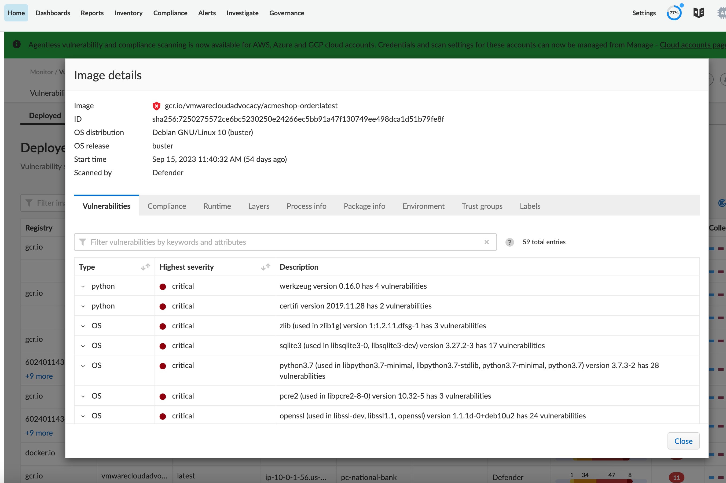Image resolution: width=726 pixels, height=483 pixels.
Task: Click the filter vulnerabilities input field
Action: (284, 242)
